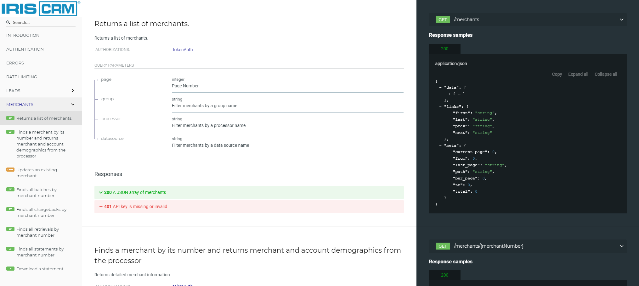The image size is (639, 286).
Task: Collapse the "links" object in JSON sample
Action: pyautogui.click(x=440, y=107)
